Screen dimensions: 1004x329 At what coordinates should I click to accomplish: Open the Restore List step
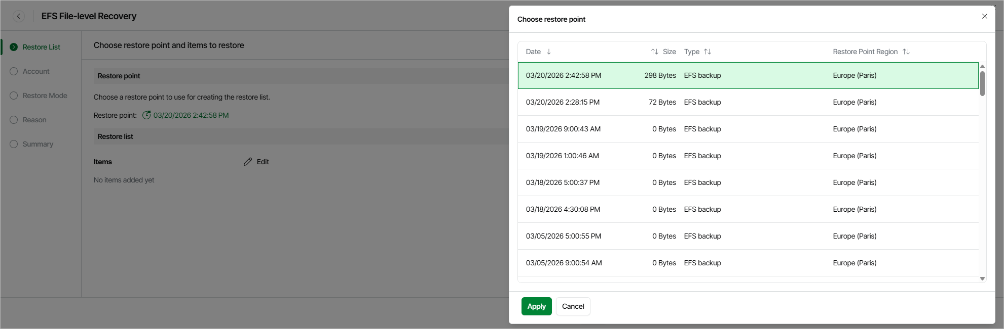[x=41, y=47]
